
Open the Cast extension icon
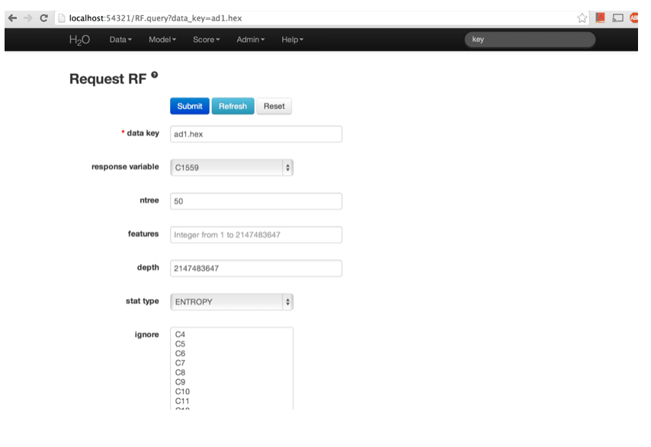(x=618, y=18)
